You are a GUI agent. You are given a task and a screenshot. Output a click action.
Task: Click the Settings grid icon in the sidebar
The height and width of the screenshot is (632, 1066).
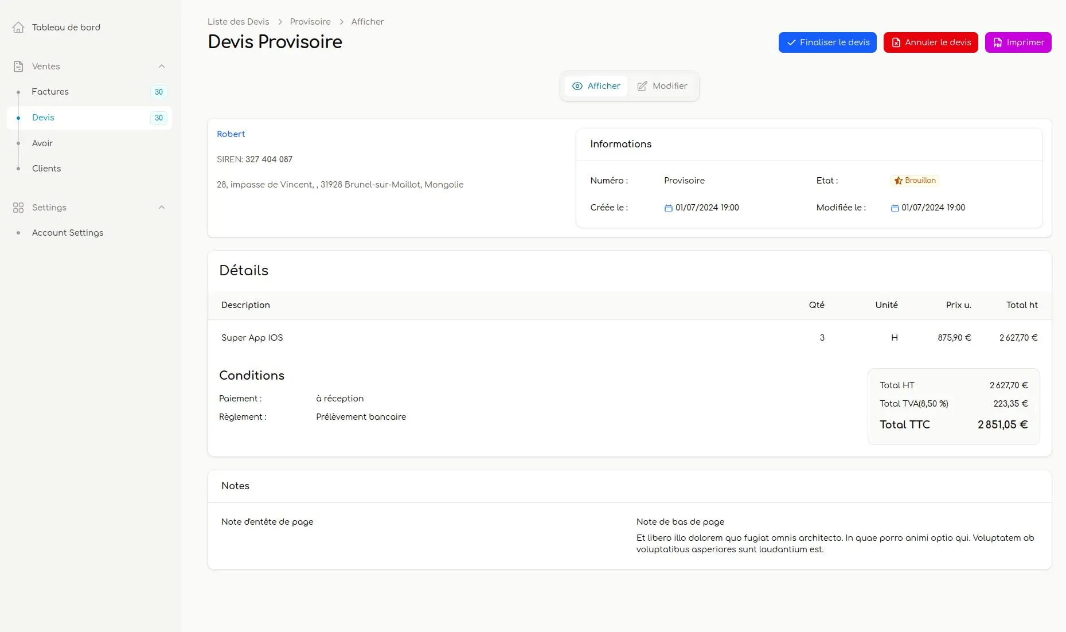18,208
